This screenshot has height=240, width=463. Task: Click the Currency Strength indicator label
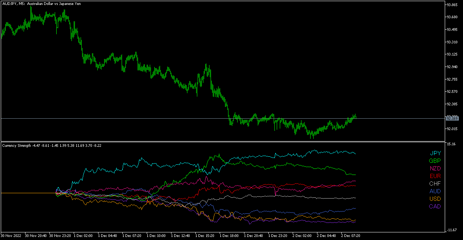coord(17,145)
